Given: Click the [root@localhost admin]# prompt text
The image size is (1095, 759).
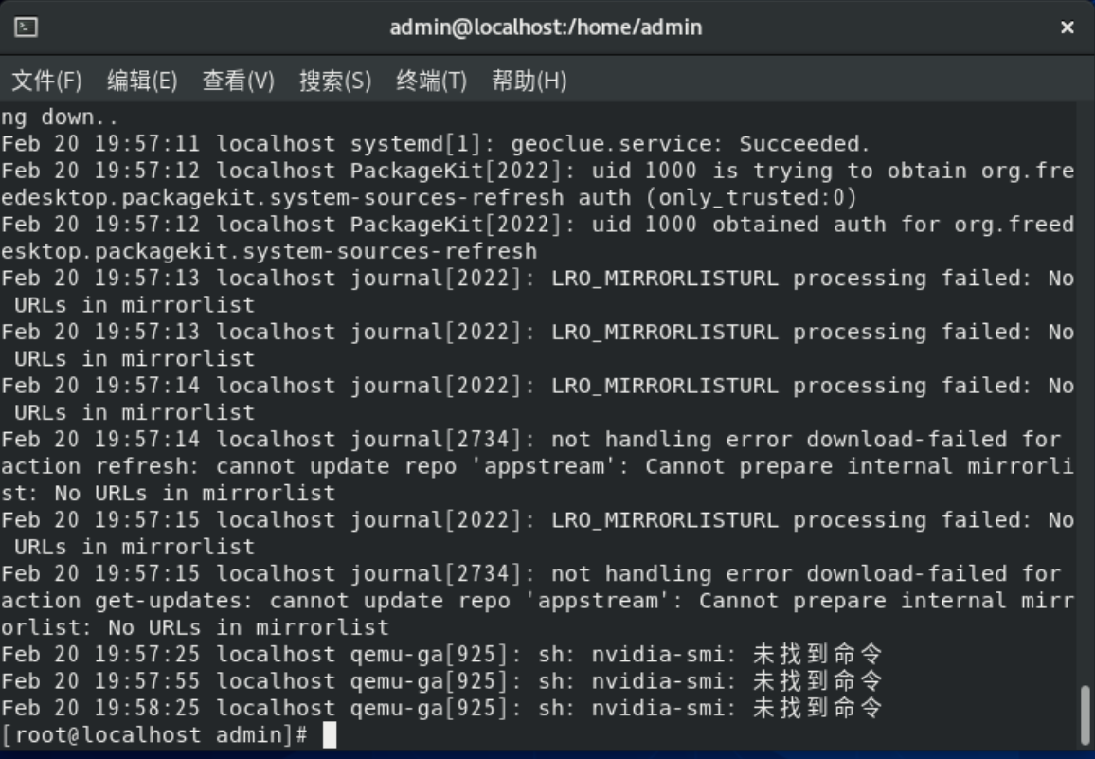Looking at the screenshot, I should click(154, 734).
